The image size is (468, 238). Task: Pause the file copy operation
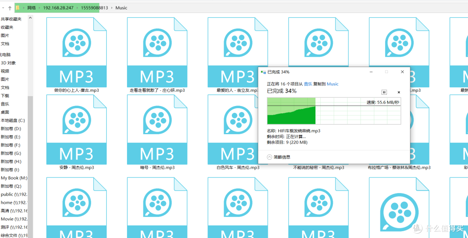pyautogui.click(x=384, y=92)
